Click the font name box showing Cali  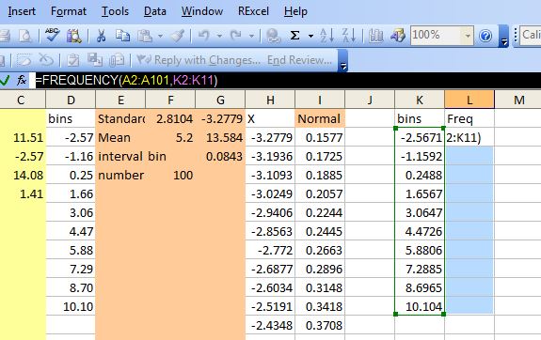coord(530,35)
